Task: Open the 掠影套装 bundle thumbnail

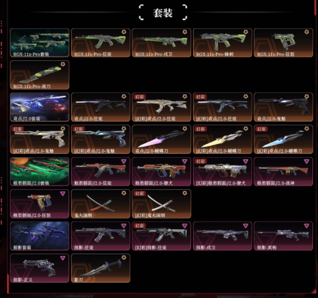Action: click(39, 236)
